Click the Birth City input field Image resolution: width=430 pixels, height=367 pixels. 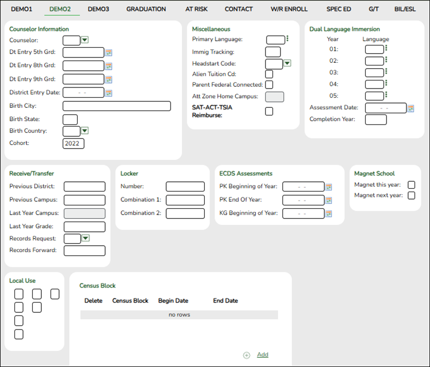point(116,106)
